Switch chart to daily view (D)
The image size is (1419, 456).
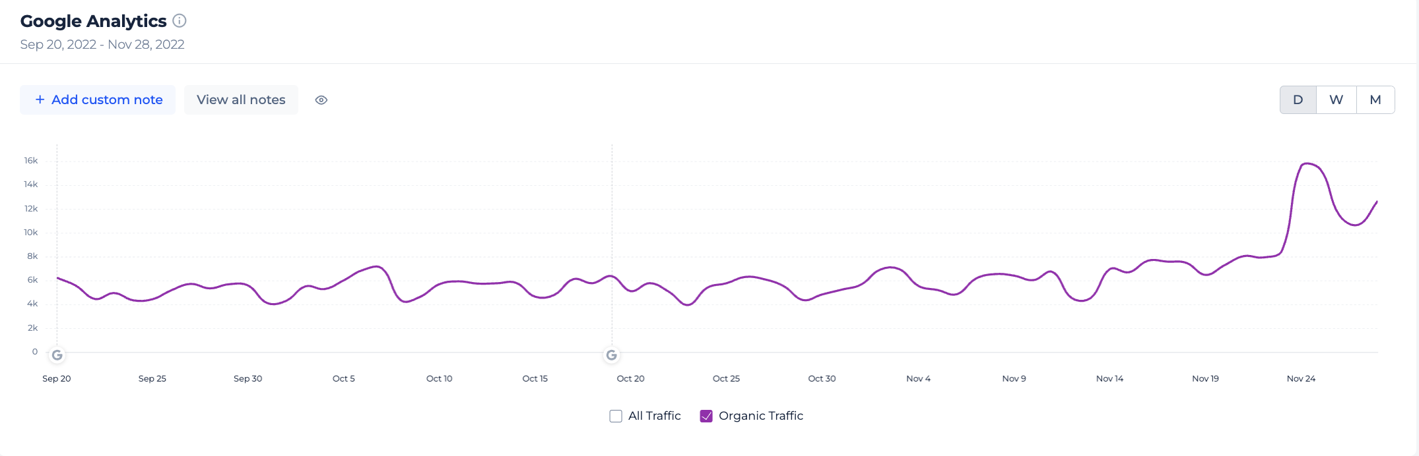tap(1298, 100)
